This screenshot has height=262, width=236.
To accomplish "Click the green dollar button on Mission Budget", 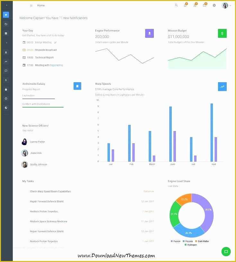I will tap(222, 33).
